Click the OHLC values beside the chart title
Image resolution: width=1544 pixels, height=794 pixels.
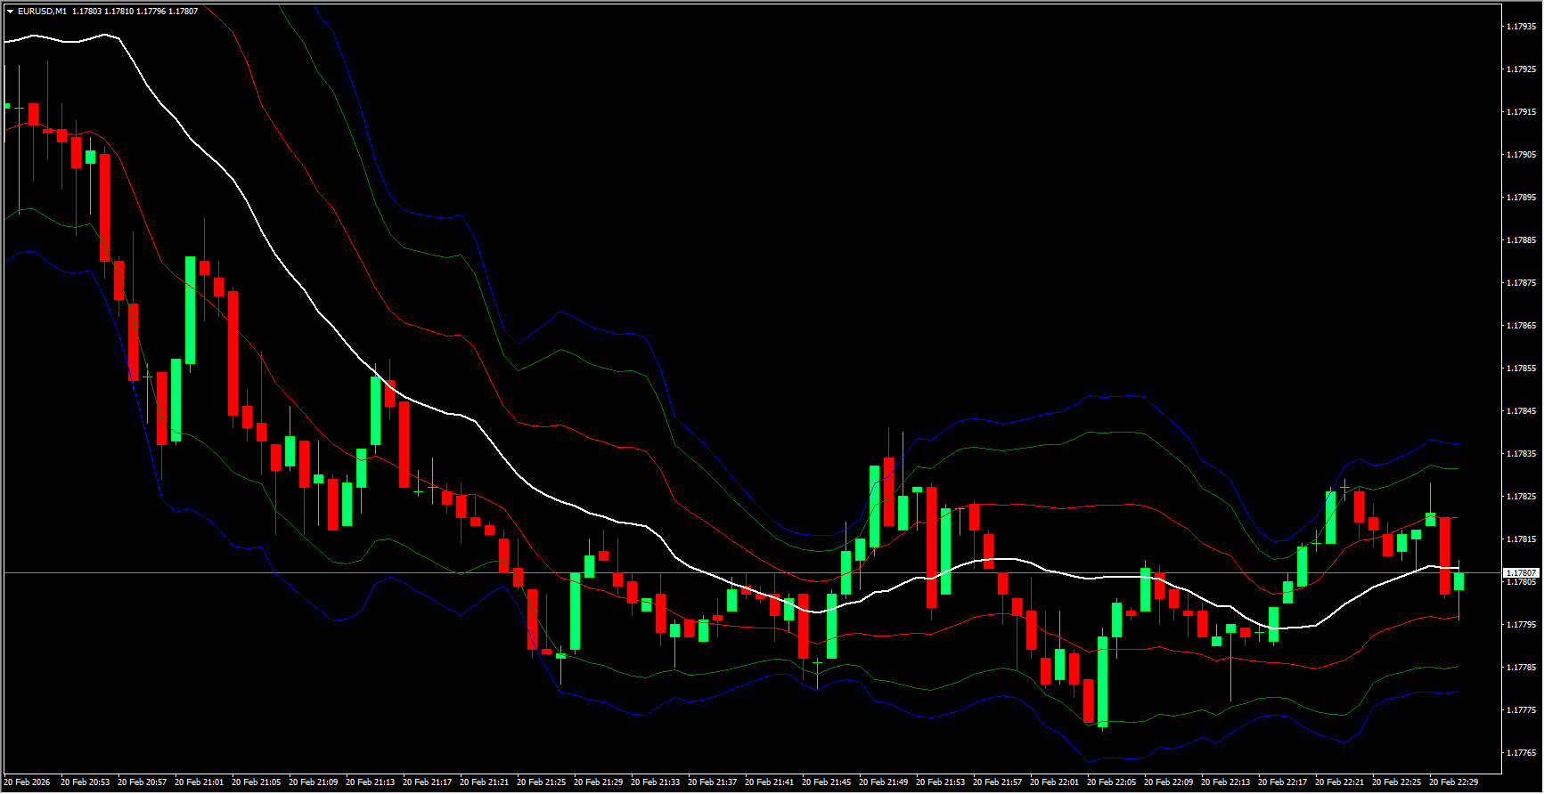point(135,12)
